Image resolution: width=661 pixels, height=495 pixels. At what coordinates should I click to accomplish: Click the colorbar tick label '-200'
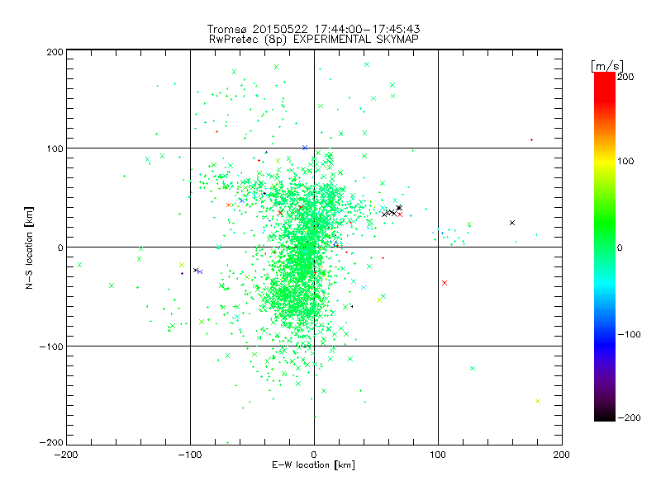(629, 417)
